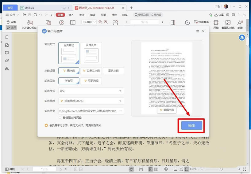
Task: Toggle the 导航 navigation pane
Action: tap(10, 169)
